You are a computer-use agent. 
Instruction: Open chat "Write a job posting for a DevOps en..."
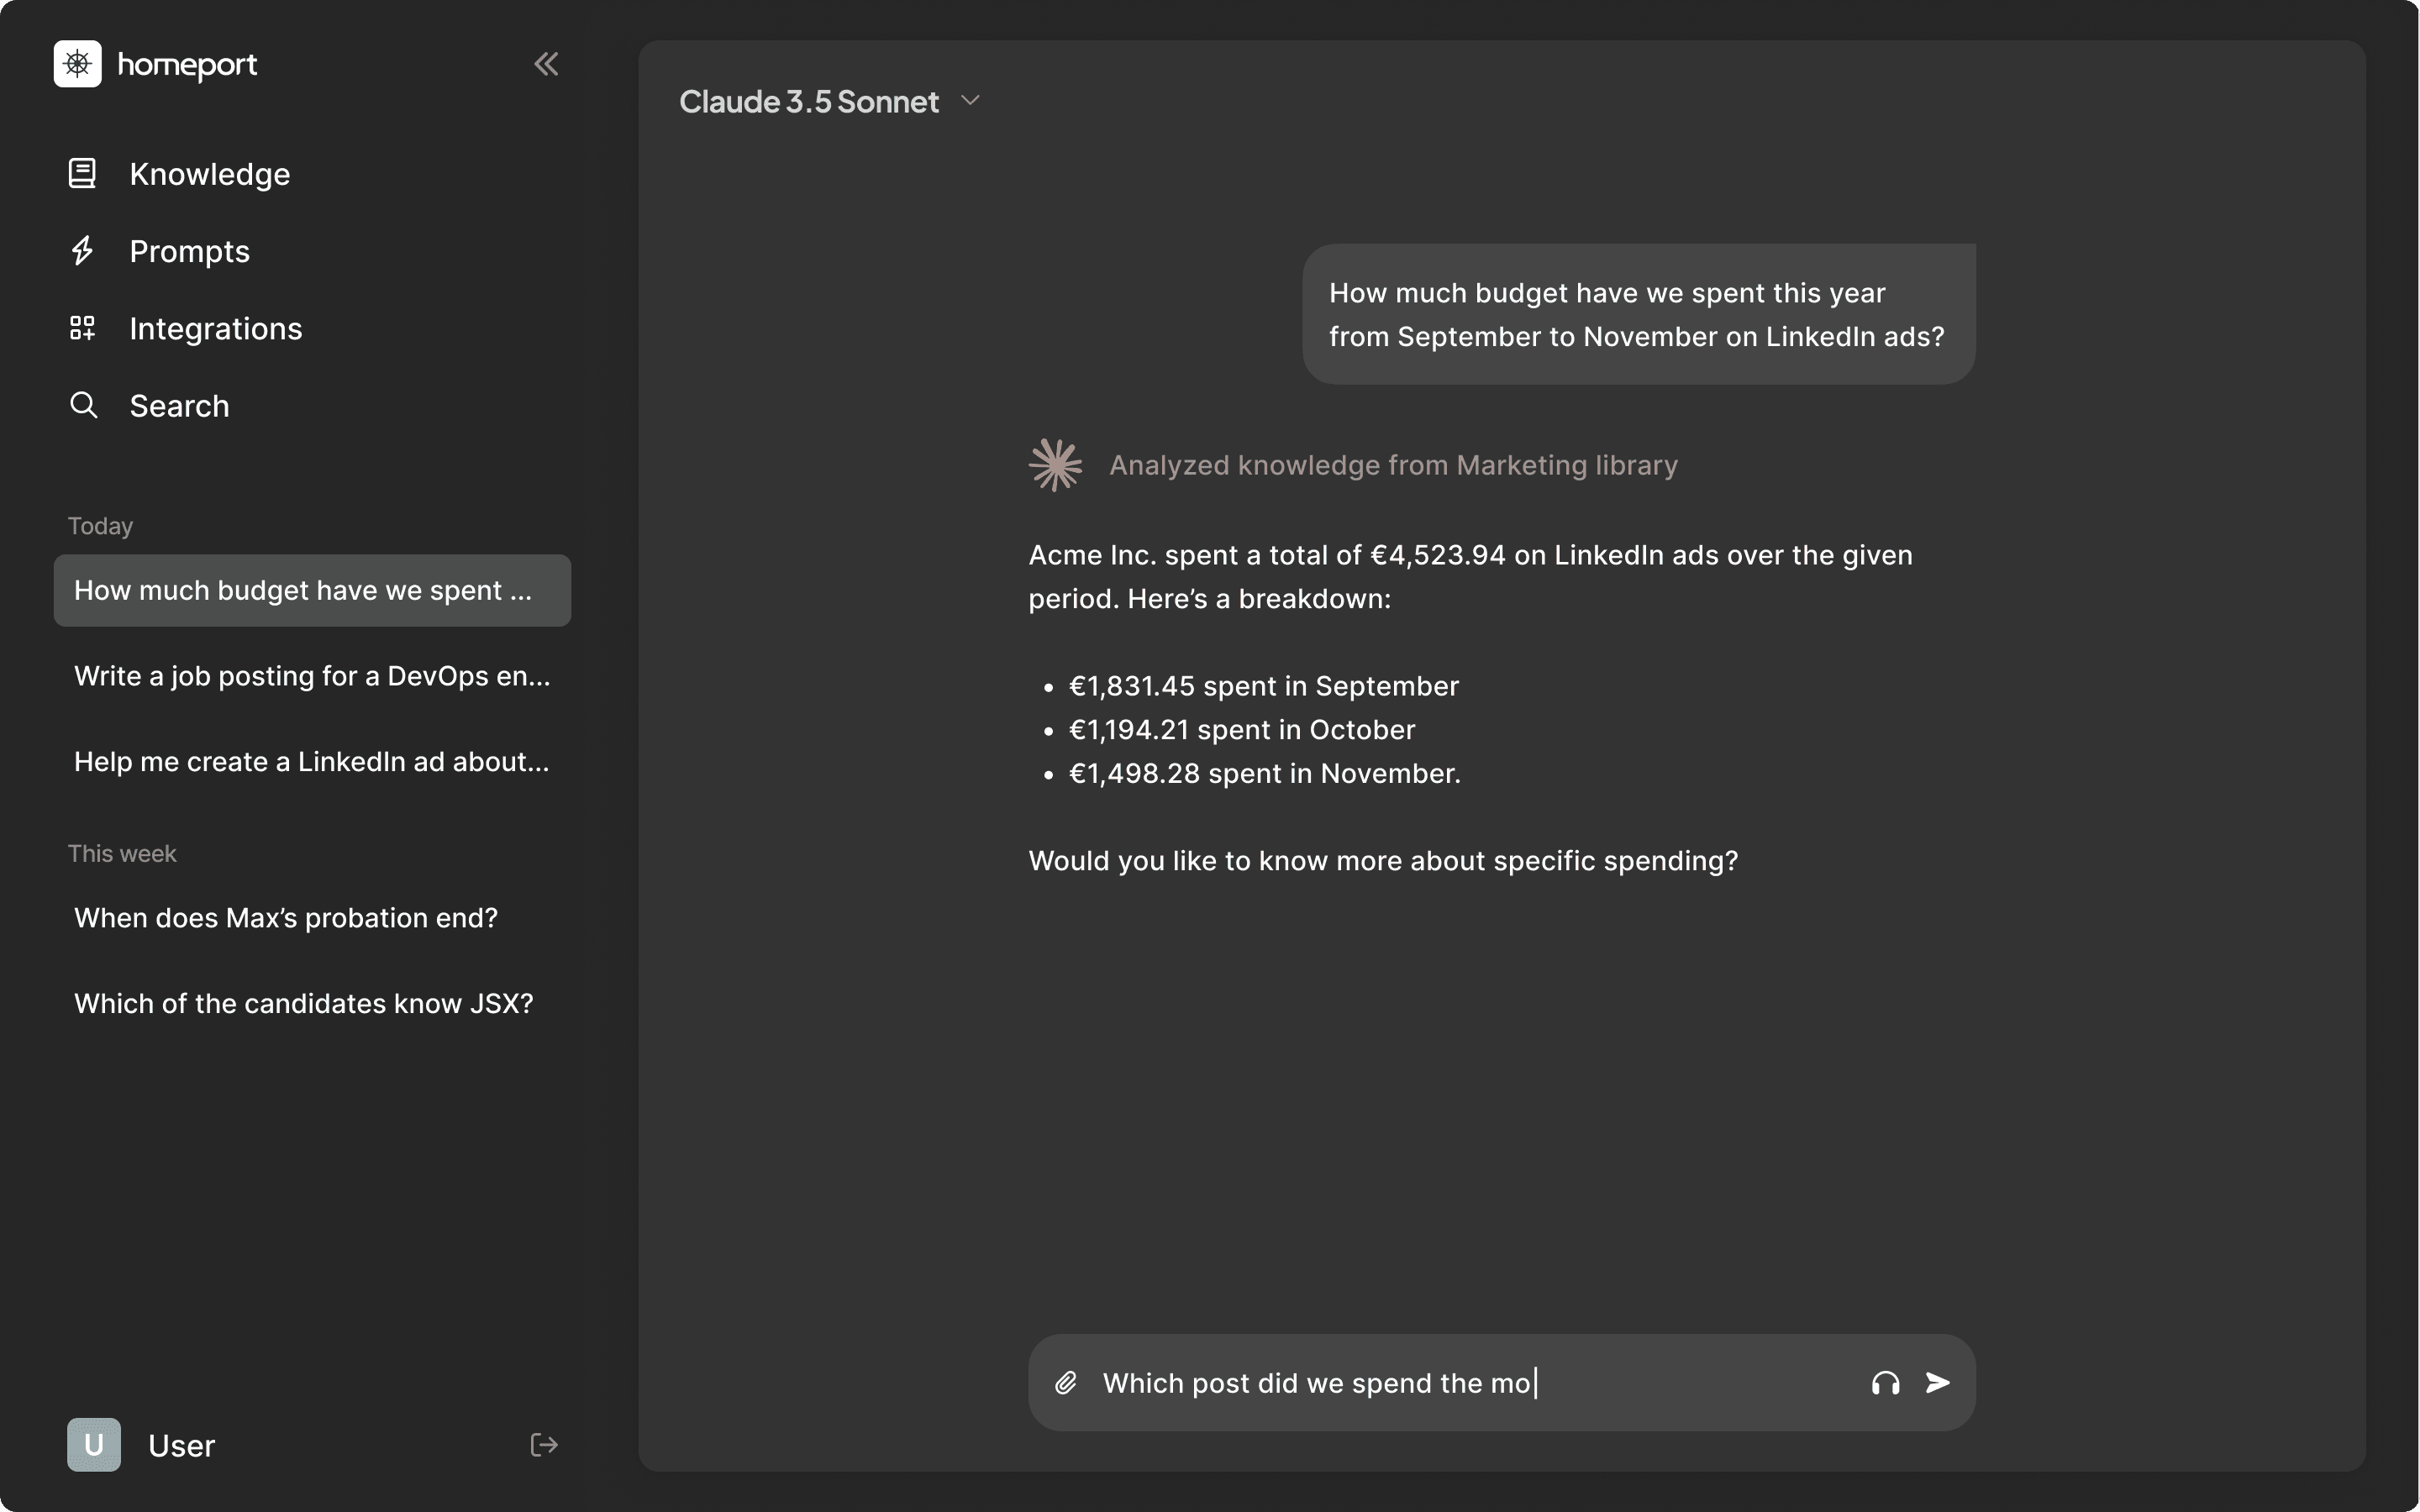click(312, 676)
